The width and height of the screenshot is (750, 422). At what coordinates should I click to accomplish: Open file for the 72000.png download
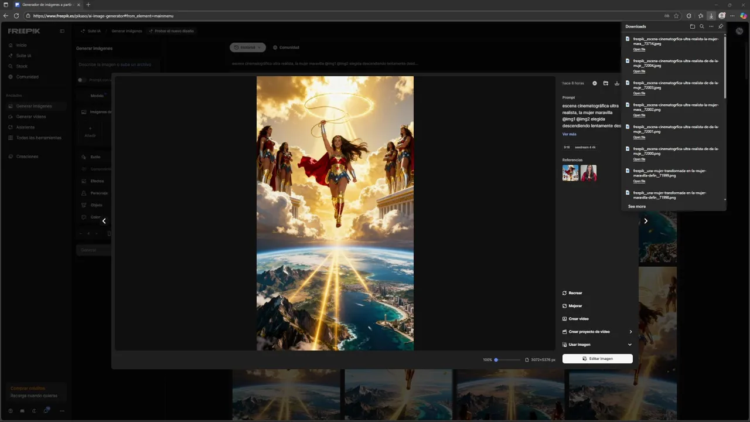click(639, 159)
